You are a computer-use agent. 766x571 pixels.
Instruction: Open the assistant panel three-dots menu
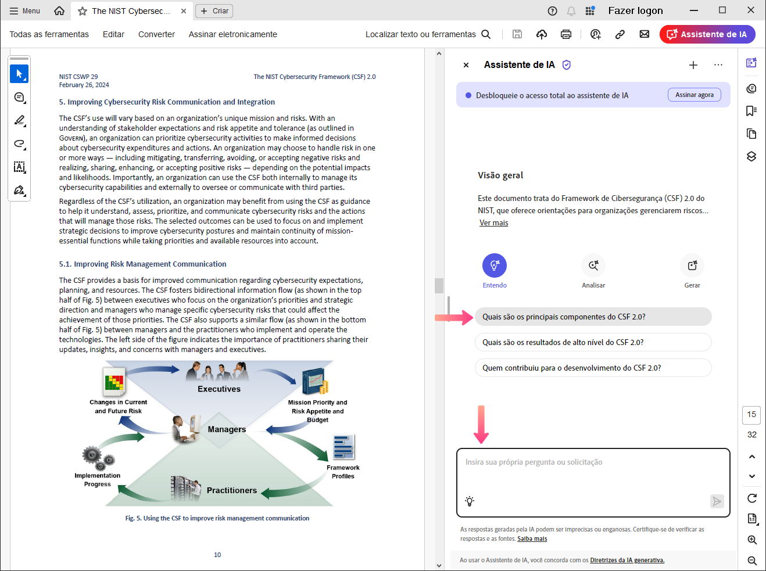click(718, 65)
